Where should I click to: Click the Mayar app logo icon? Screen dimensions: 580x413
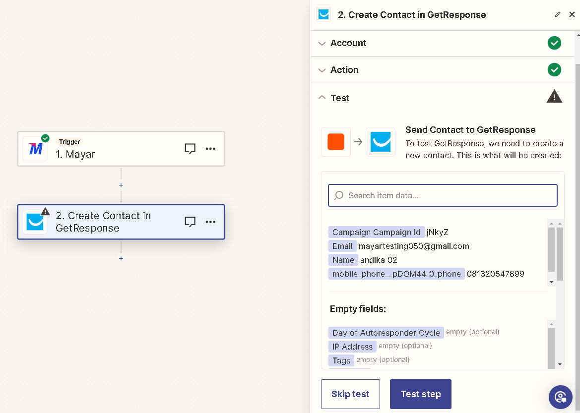click(x=35, y=149)
